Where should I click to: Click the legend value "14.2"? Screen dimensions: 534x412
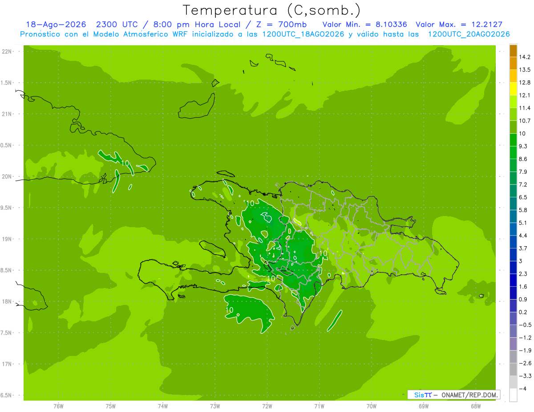pyautogui.click(x=525, y=57)
